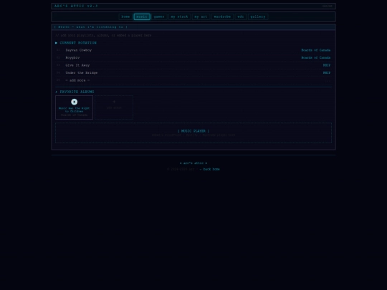
Task: Open the wardrobe tab
Action: pyautogui.click(x=222, y=16)
